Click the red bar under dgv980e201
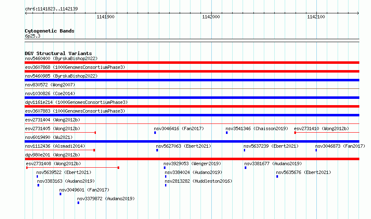 [192, 159]
